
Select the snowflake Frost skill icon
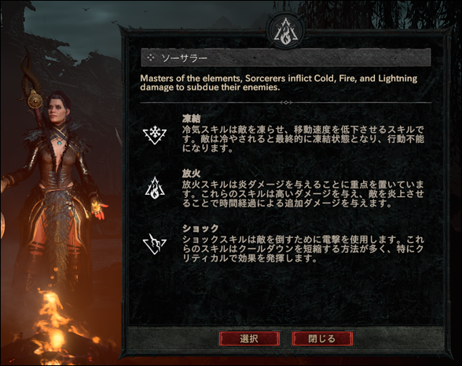pos(155,135)
